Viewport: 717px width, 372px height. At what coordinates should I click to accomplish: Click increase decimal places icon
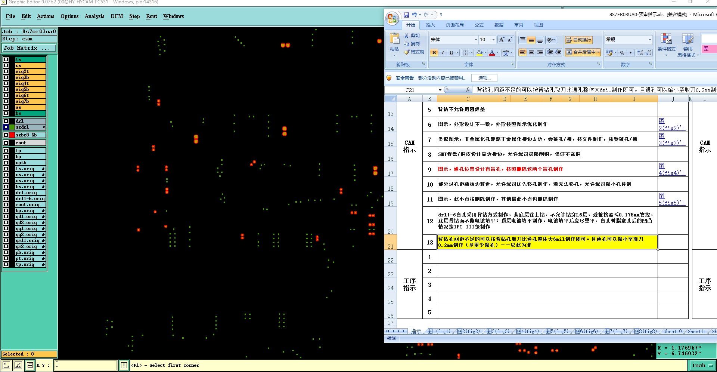[641, 53]
